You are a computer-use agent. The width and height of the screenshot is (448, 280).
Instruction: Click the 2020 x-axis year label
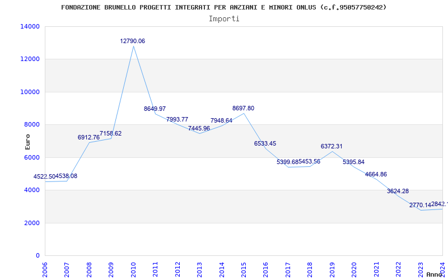click(354, 269)
